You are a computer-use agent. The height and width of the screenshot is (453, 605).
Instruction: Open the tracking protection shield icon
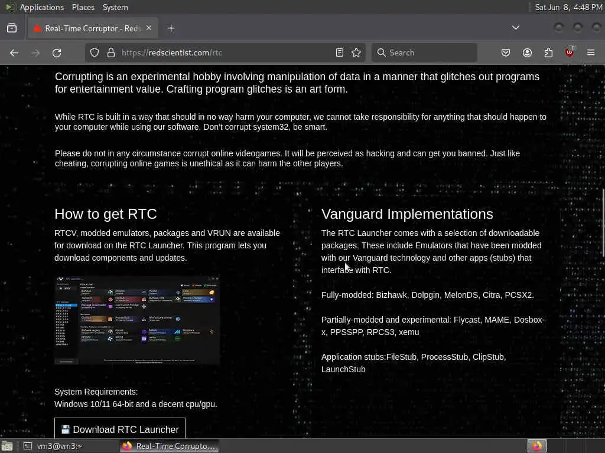[x=95, y=52]
